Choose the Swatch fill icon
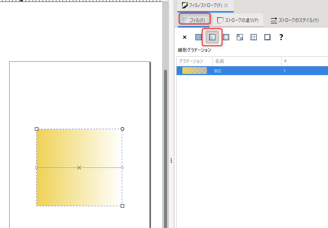Viewport: 328px width, 228px height. pyautogui.click(x=267, y=37)
